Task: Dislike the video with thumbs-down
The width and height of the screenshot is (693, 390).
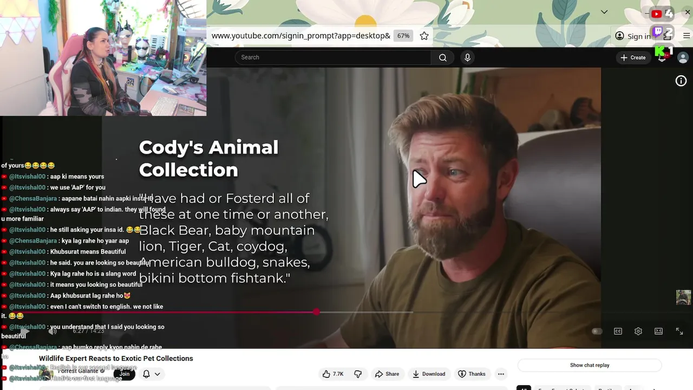Action: pyautogui.click(x=358, y=374)
